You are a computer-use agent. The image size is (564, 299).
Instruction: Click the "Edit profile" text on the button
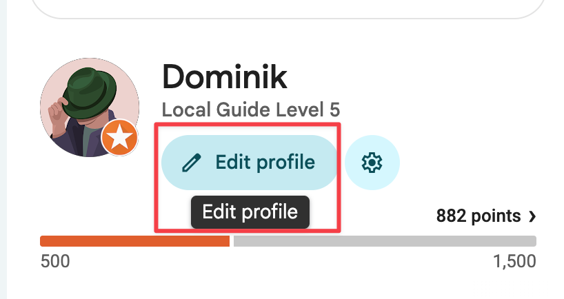click(x=265, y=163)
